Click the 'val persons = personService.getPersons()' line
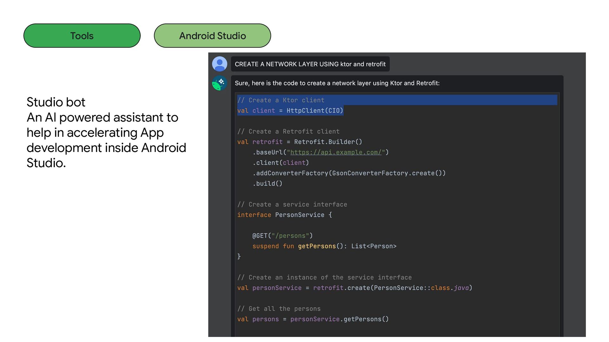 313,319
